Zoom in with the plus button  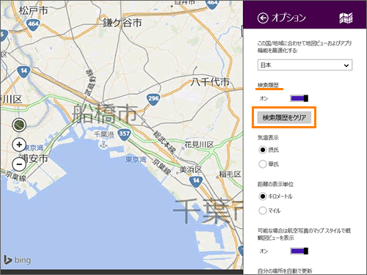[x=19, y=144]
